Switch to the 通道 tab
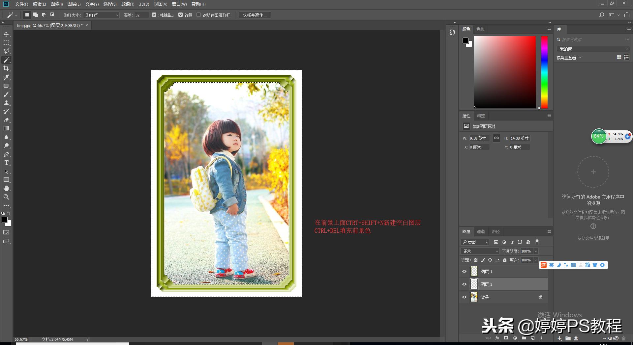The image size is (633, 345). [481, 231]
